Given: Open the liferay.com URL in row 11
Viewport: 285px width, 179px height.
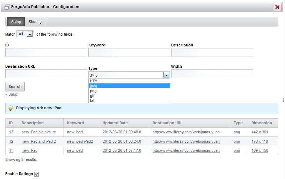Looking at the screenshot, I should 186,150.
